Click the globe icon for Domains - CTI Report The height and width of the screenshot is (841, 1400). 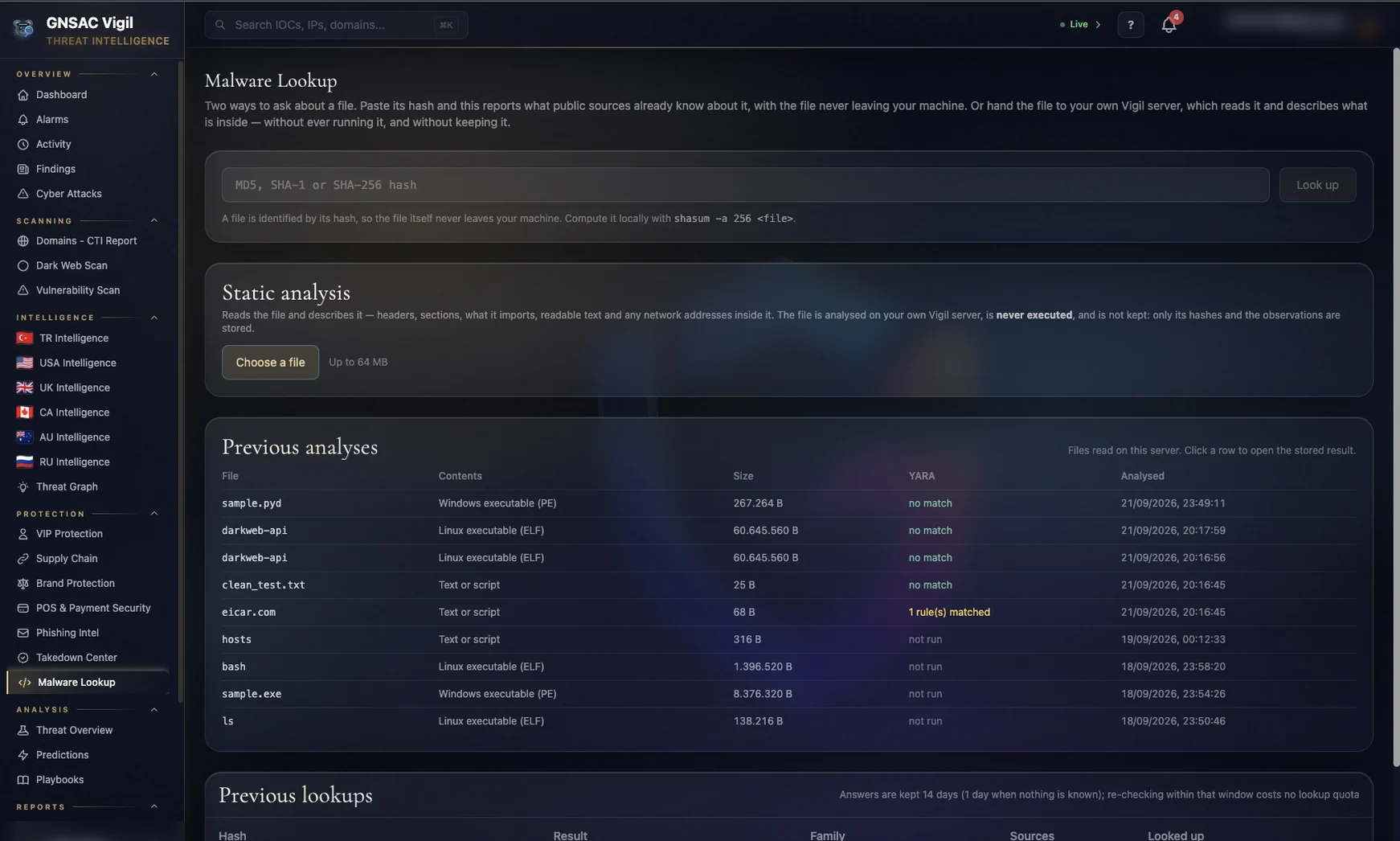click(x=23, y=241)
